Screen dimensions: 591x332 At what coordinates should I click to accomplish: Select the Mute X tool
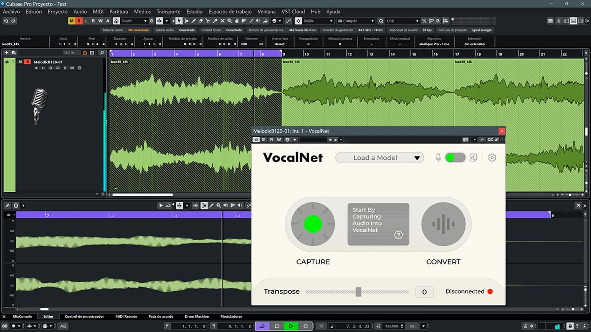click(223, 21)
